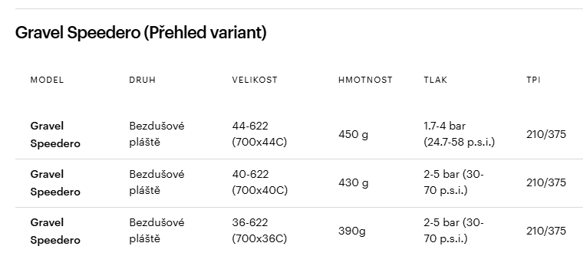Click 210/375 TPI value in first row
This screenshot has height=279, width=583.
pyautogui.click(x=546, y=134)
